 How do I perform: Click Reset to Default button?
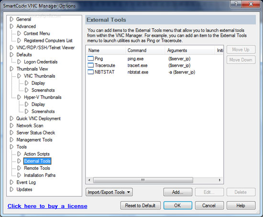tap(141, 206)
